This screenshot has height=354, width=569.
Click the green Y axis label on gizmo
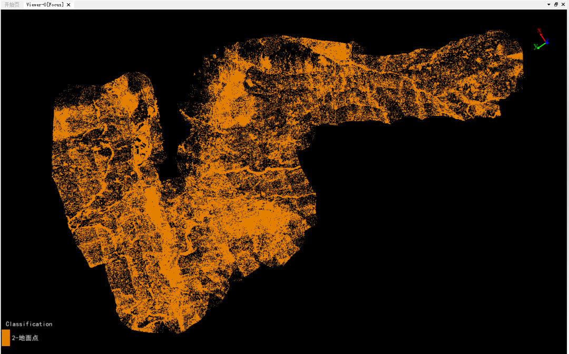536,46
